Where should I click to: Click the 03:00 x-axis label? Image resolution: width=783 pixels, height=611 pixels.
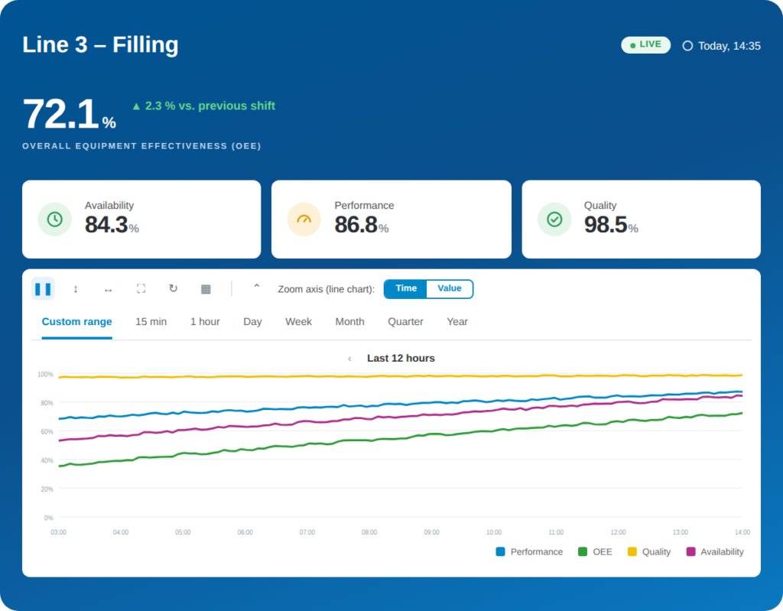pos(58,532)
